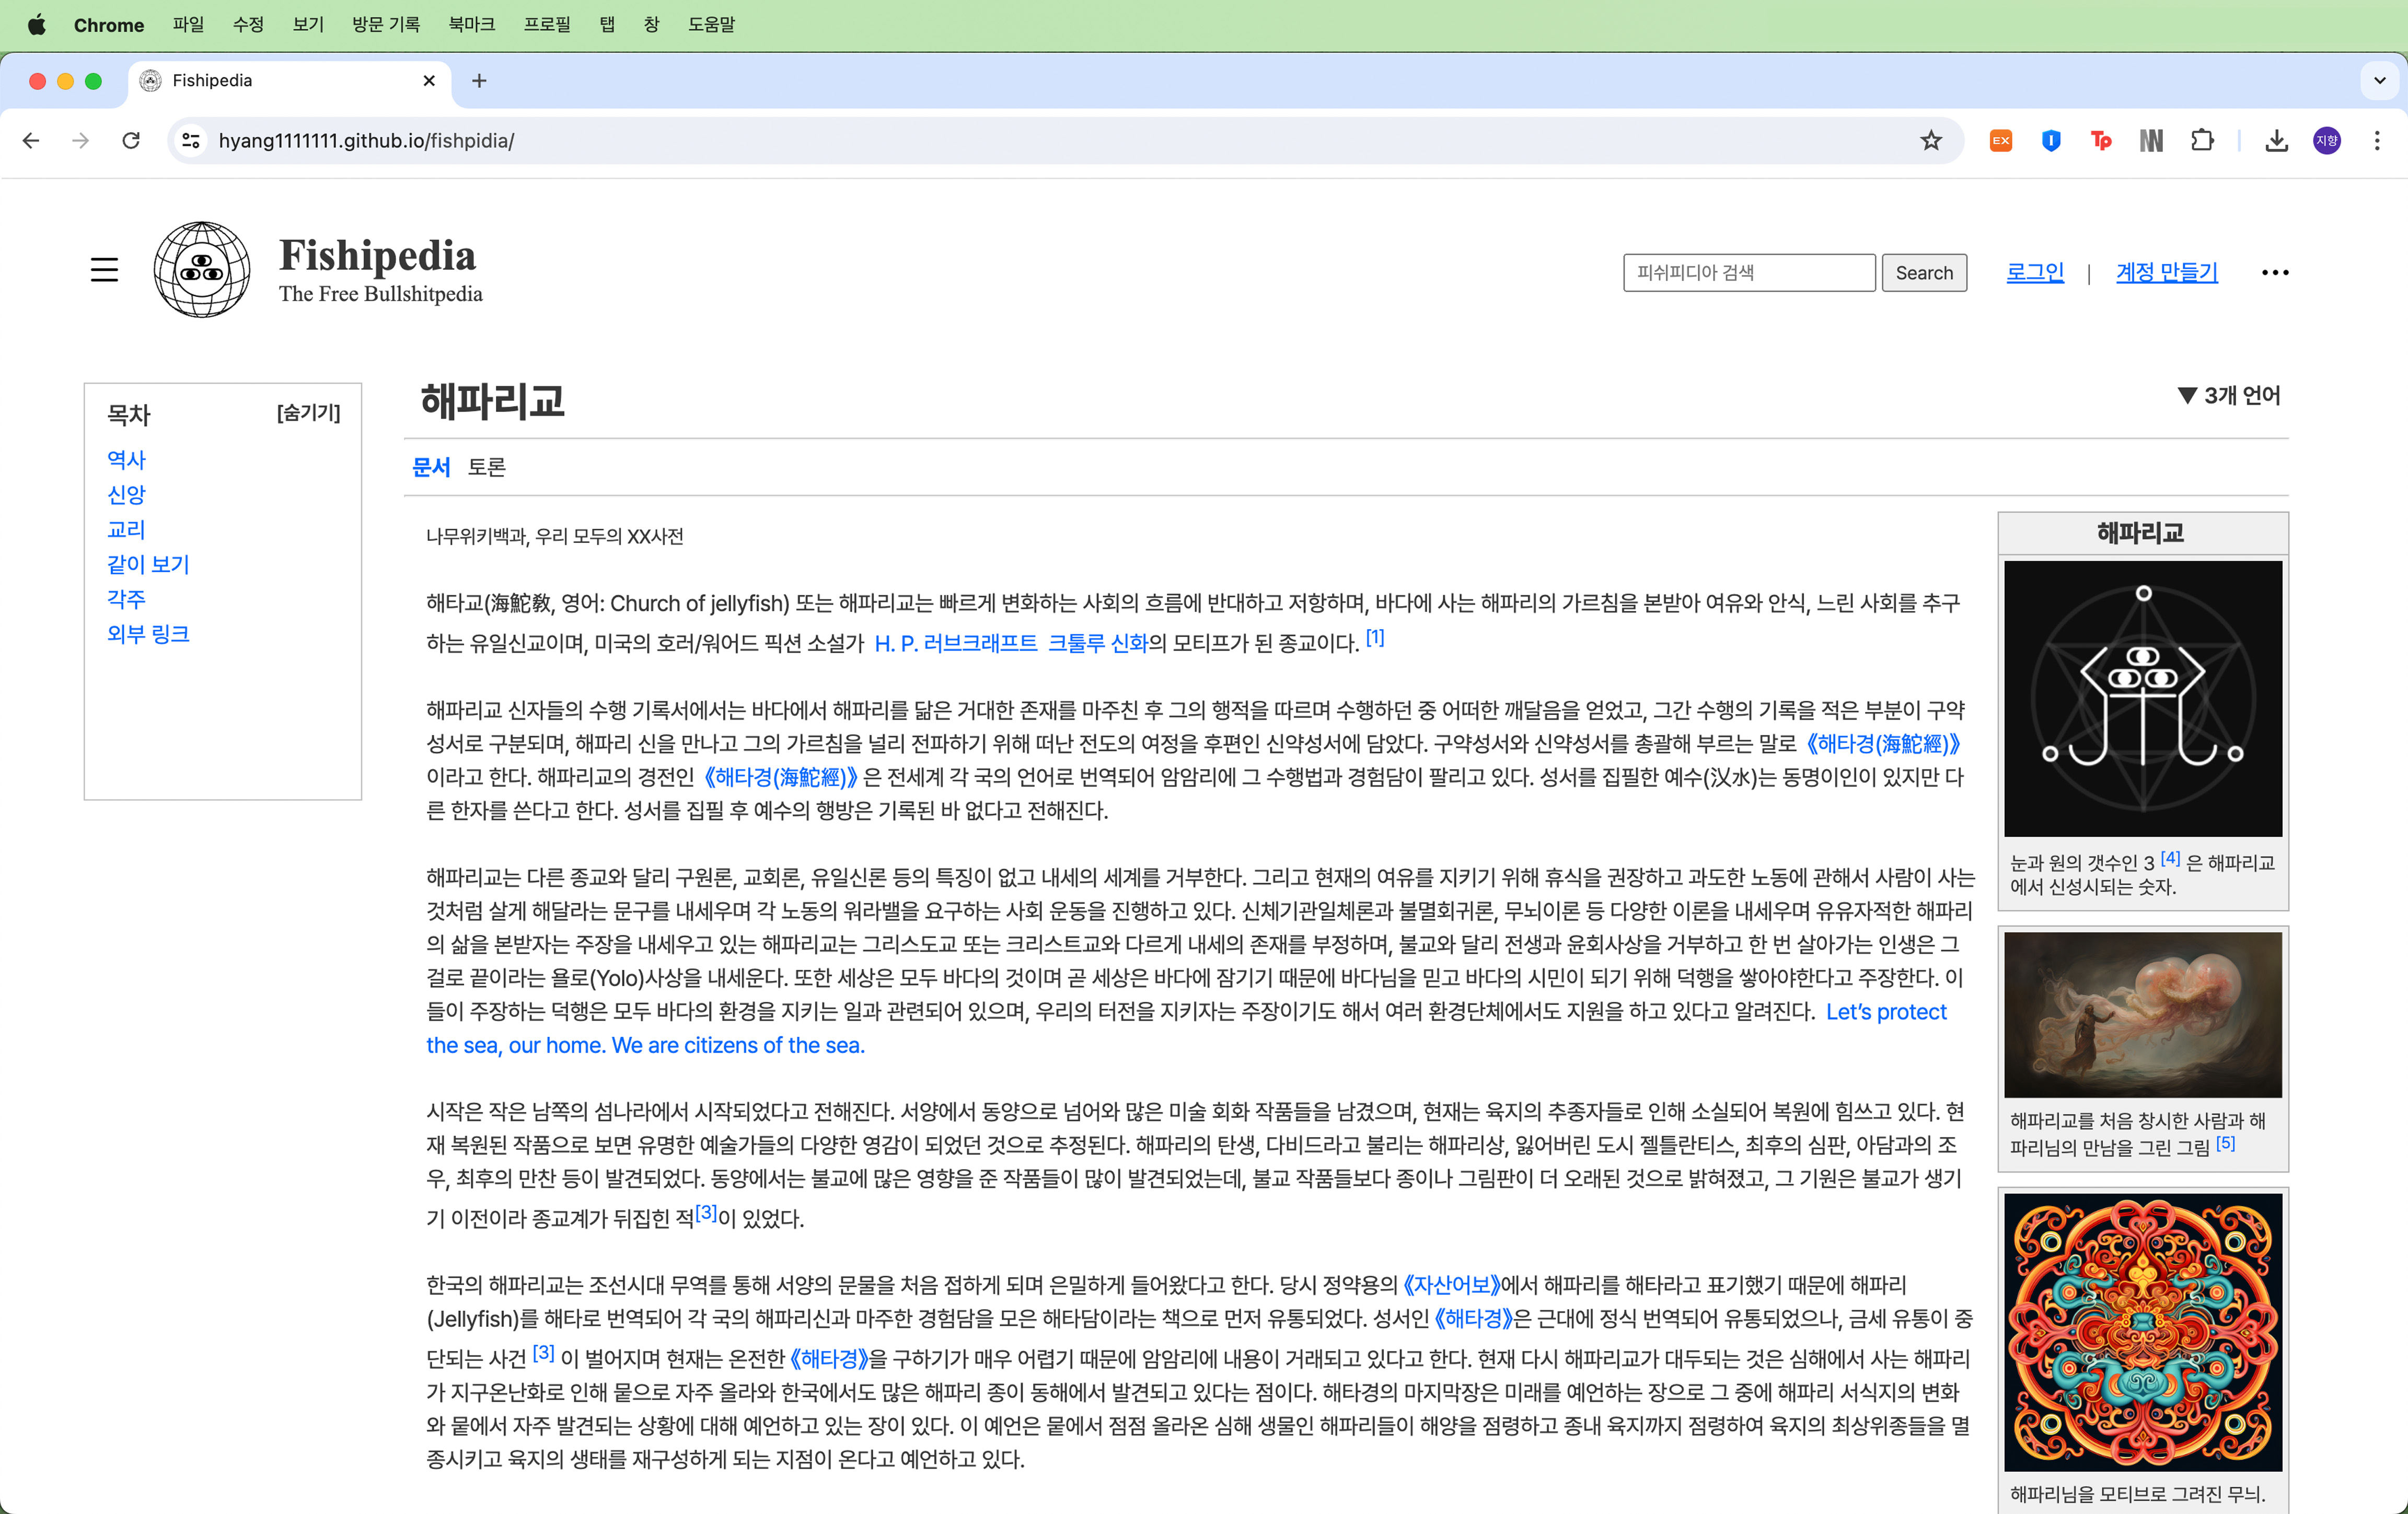Click the N-shaped extension icon in toolbar
The width and height of the screenshot is (2408, 1514).
pyautogui.click(x=2151, y=141)
